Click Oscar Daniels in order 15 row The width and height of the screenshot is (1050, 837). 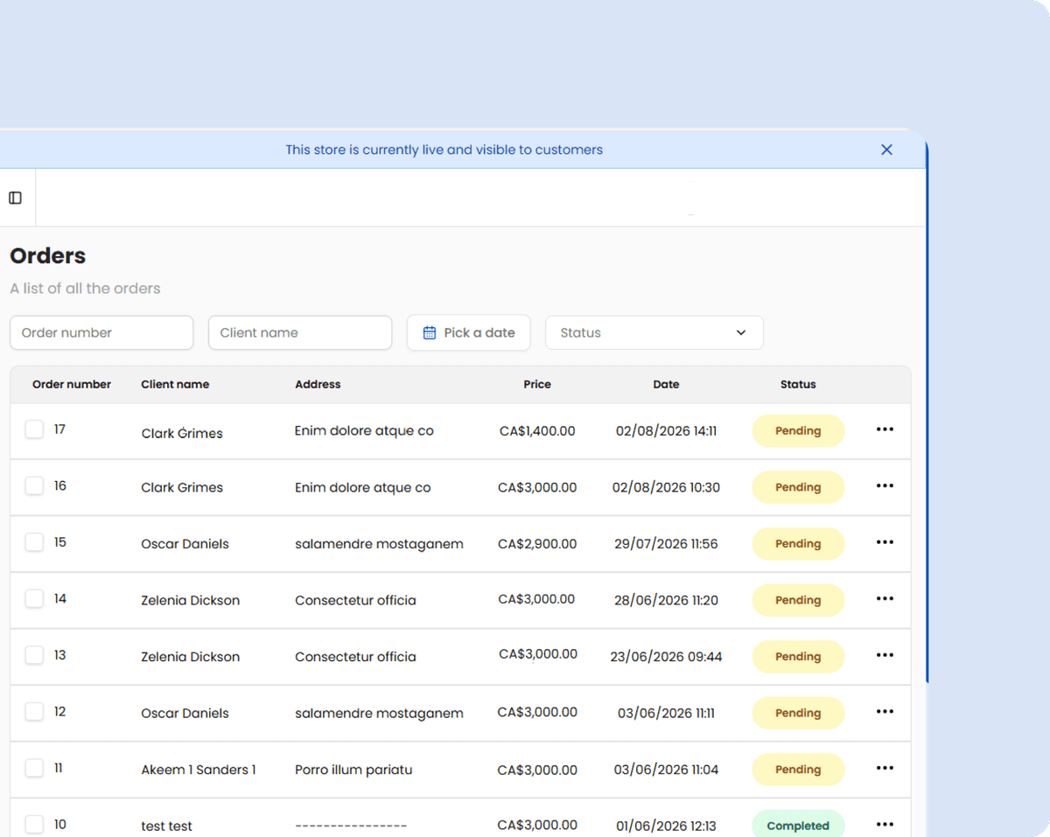point(185,544)
